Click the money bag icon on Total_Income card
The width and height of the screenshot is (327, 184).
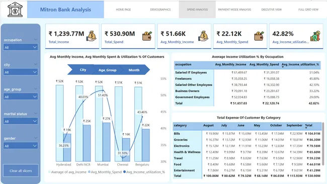pyautogui.click(x=92, y=36)
